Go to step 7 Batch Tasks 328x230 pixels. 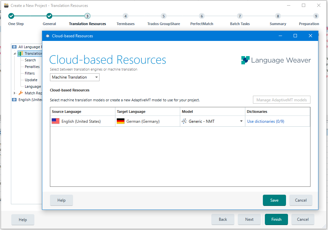tap(240, 16)
